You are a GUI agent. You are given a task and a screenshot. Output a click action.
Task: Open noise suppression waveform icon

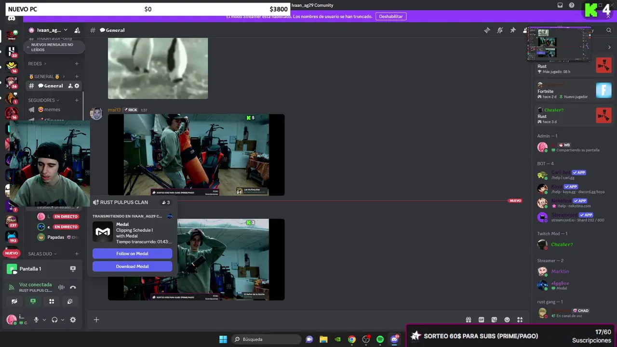61,287
